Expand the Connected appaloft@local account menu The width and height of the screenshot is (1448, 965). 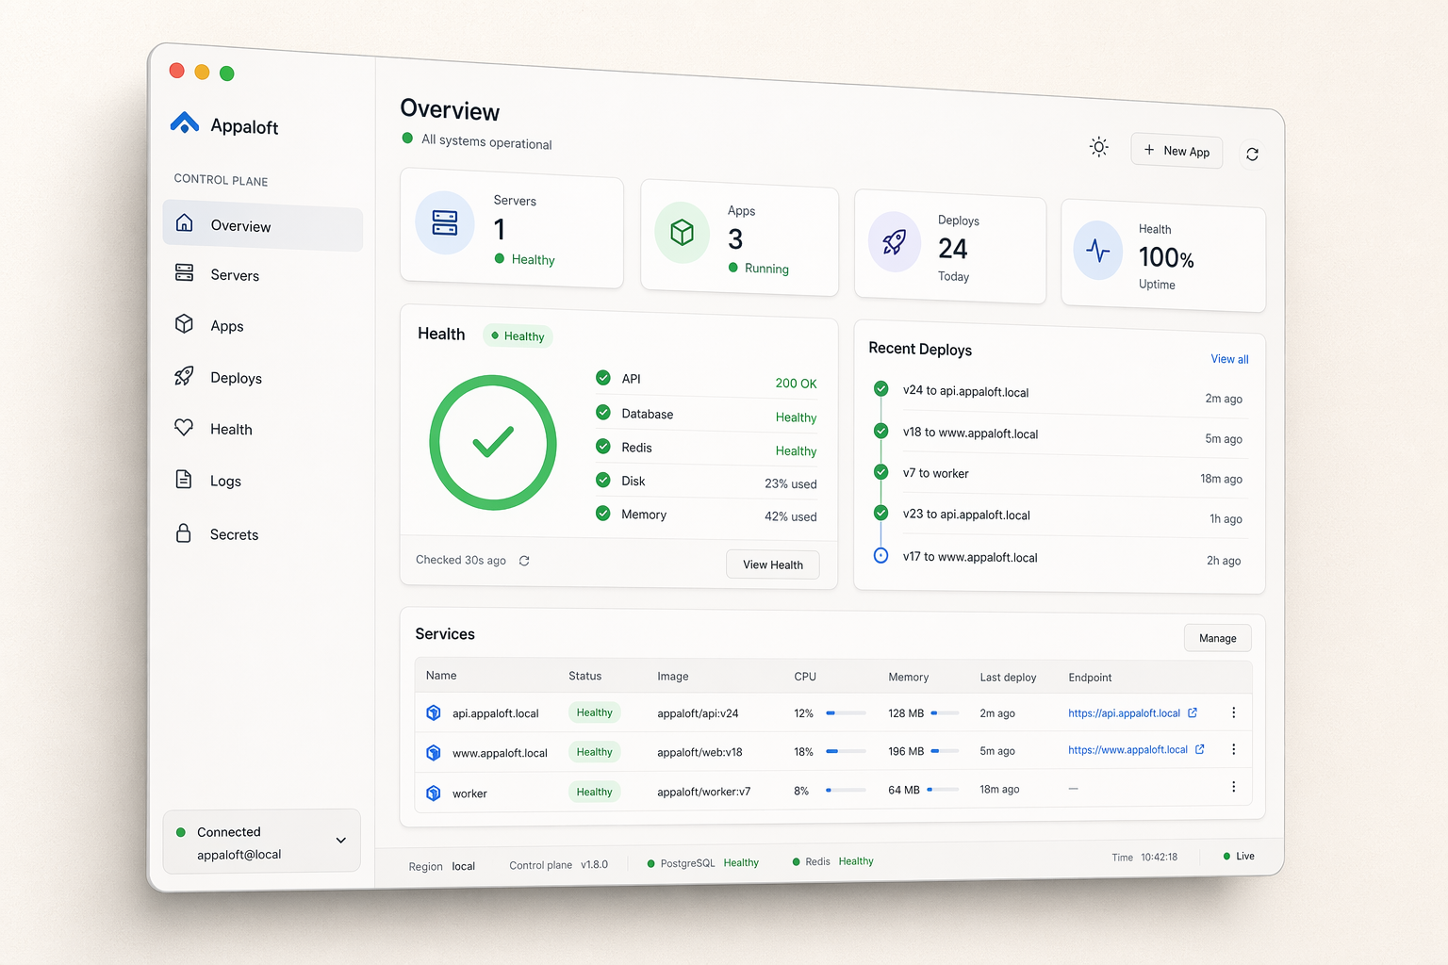point(261,841)
